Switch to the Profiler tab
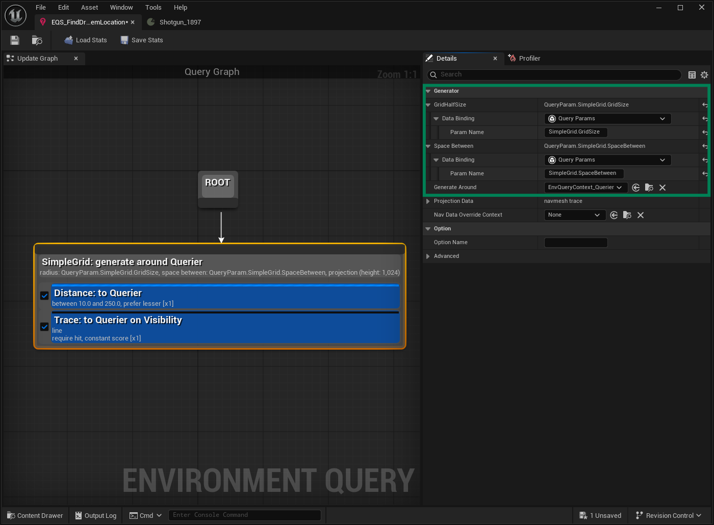714x525 pixels. click(x=524, y=58)
